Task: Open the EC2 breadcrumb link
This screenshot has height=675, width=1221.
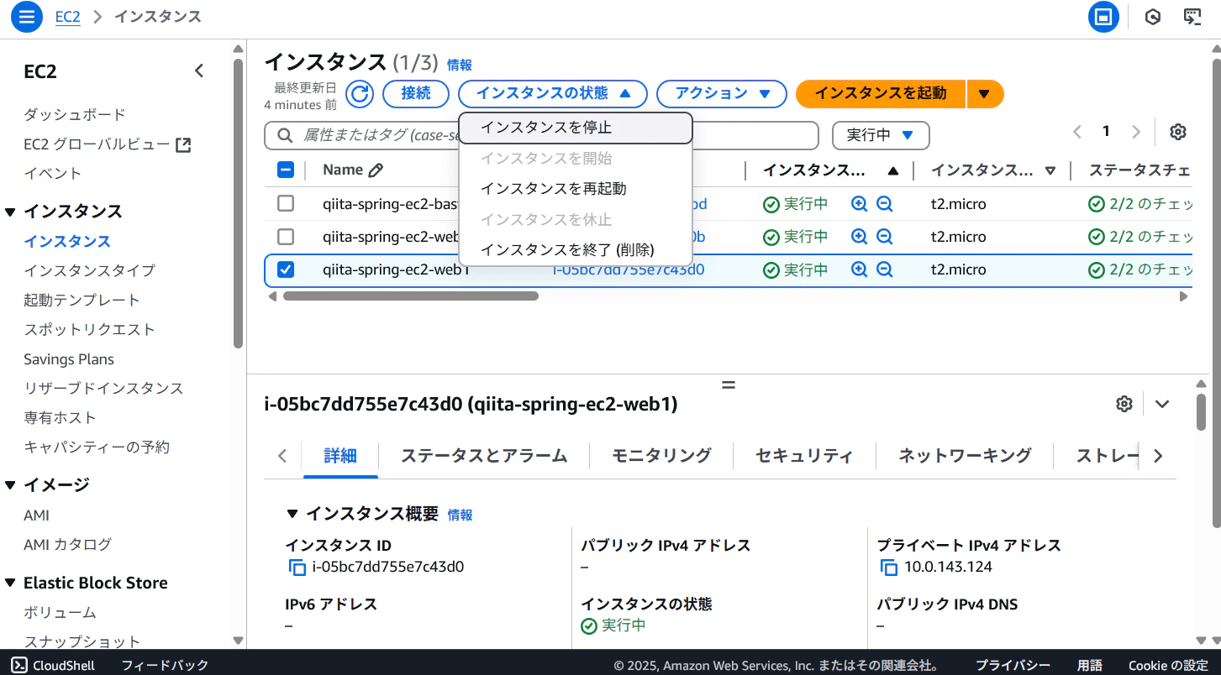Action: click(x=68, y=17)
